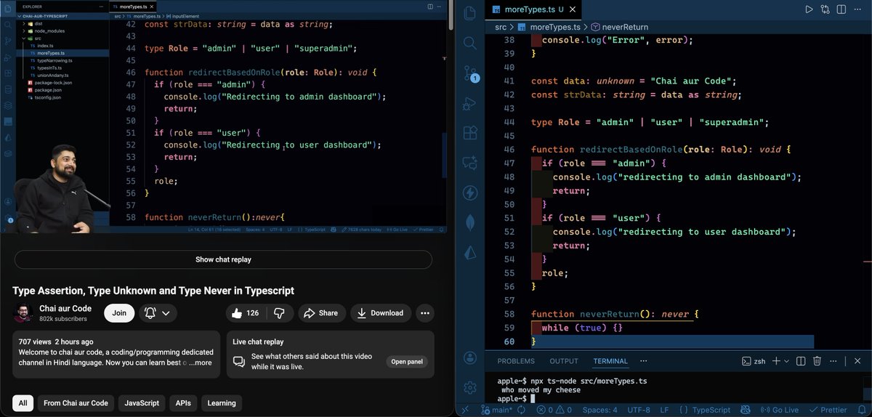Open the MongoDB leaf icon in activity bar
This screenshot has width=872, height=417.
coord(470,222)
